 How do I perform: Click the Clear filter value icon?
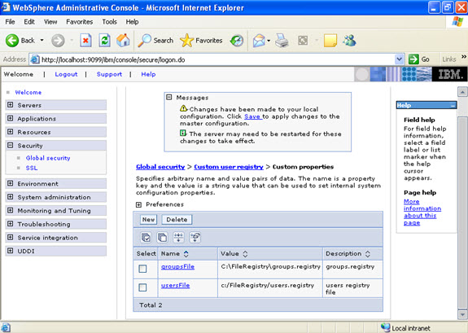pos(195,238)
